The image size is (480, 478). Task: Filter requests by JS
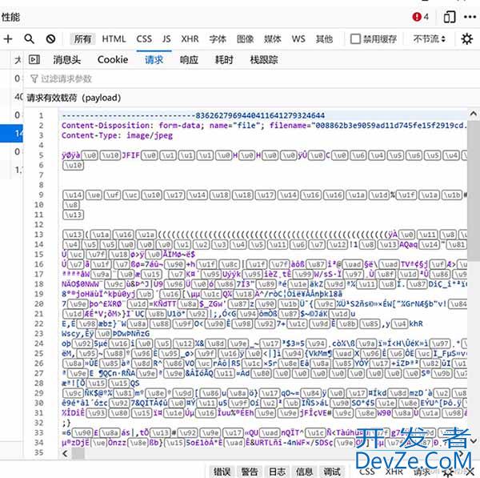coord(166,39)
